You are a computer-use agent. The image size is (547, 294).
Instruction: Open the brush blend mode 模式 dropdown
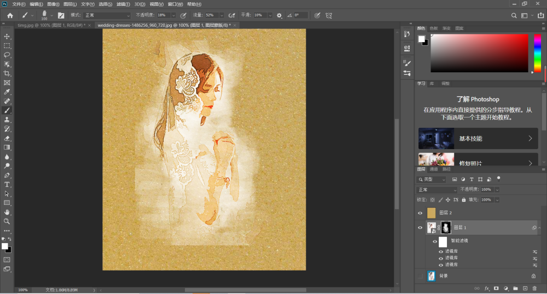(x=107, y=15)
